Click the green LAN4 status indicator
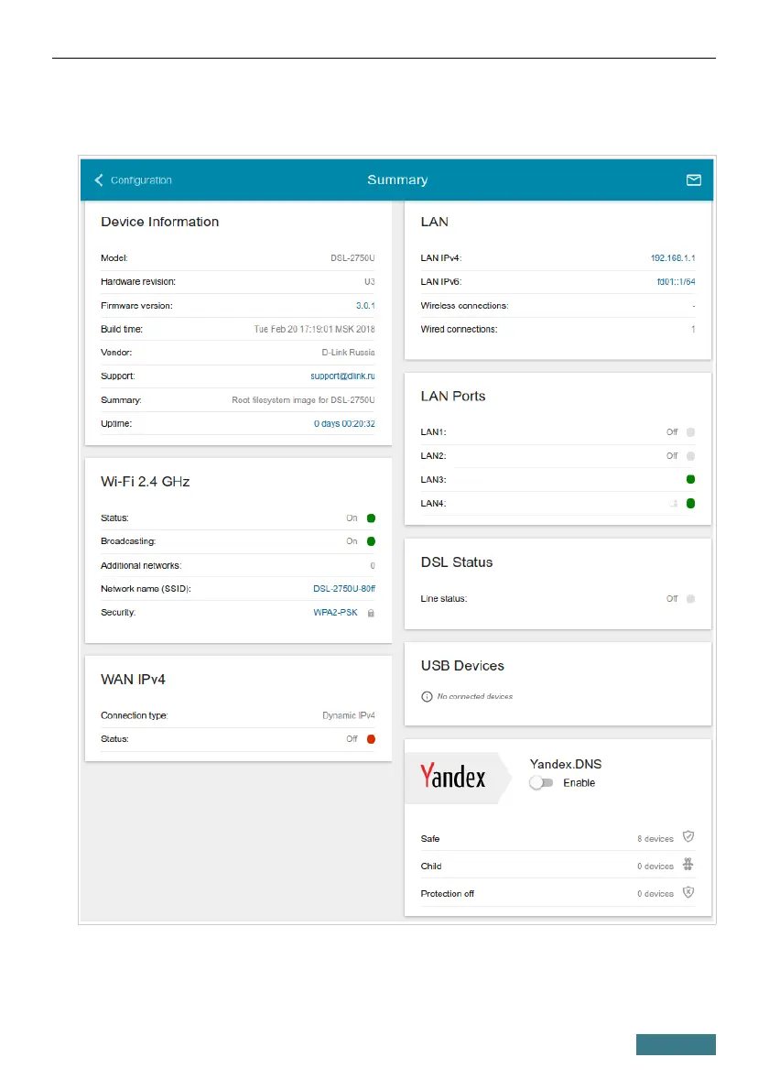Screen dimensions: 769x1090 pos(690,503)
